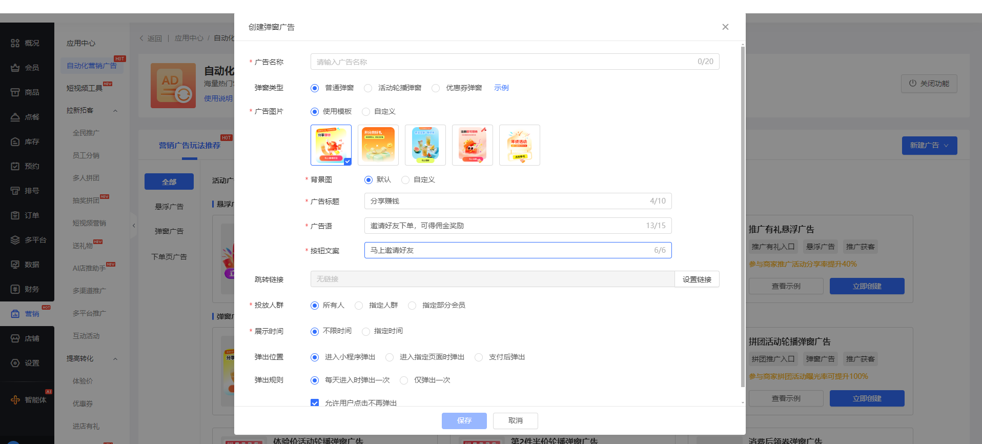
Task: Collapse the 拉新拓客 menu group
Action: (x=115, y=111)
